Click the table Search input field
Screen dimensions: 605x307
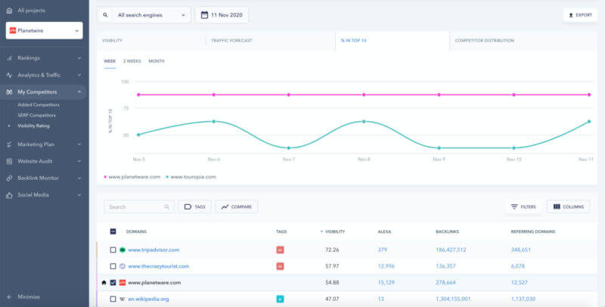click(138, 207)
